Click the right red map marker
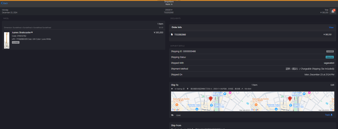The width and height of the screenshot is (338, 129). pyautogui.click(x=290, y=99)
